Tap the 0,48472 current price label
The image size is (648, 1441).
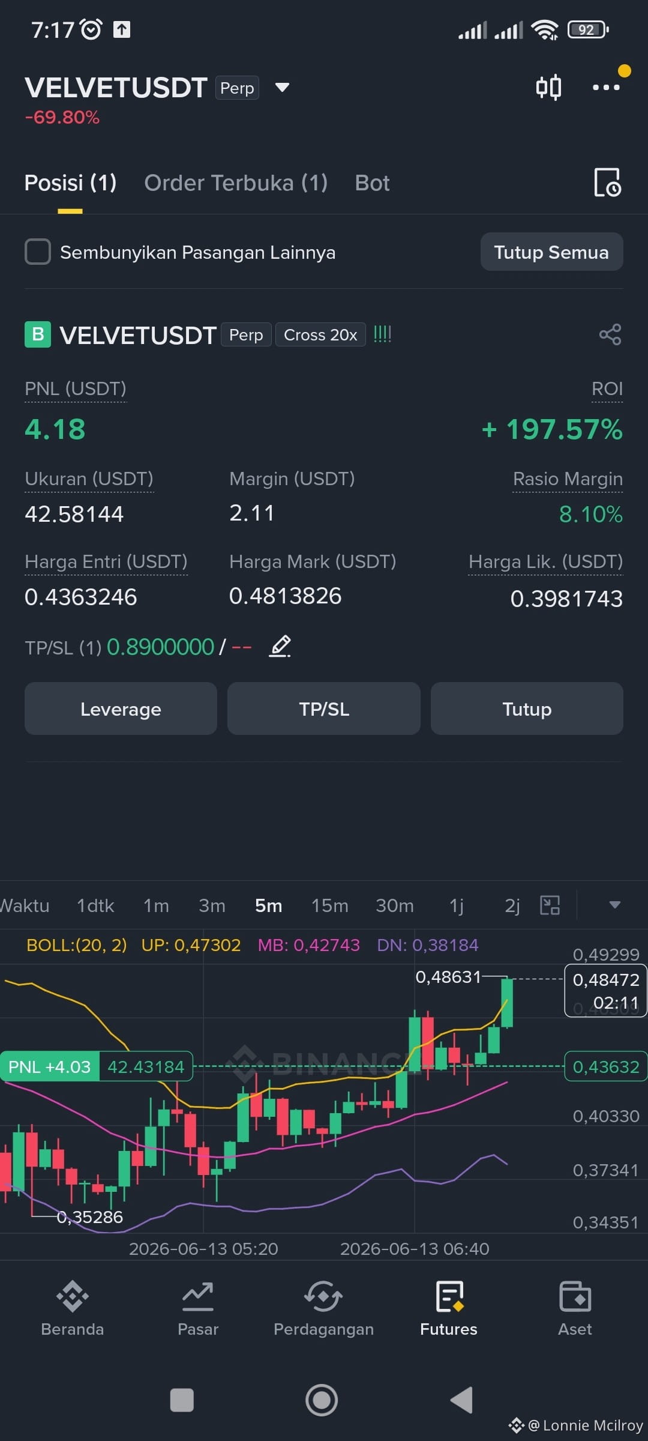606,991
